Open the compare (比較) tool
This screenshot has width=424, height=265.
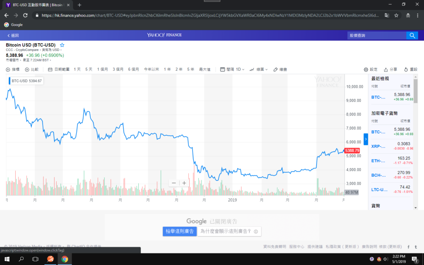click(31, 70)
